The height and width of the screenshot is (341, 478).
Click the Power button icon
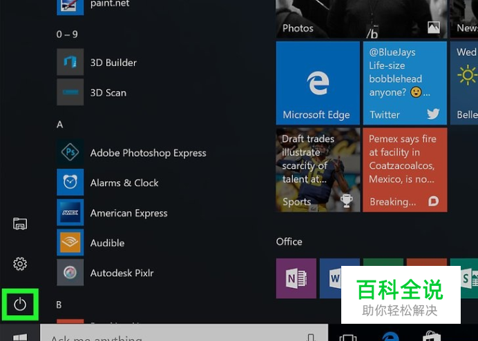20,304
